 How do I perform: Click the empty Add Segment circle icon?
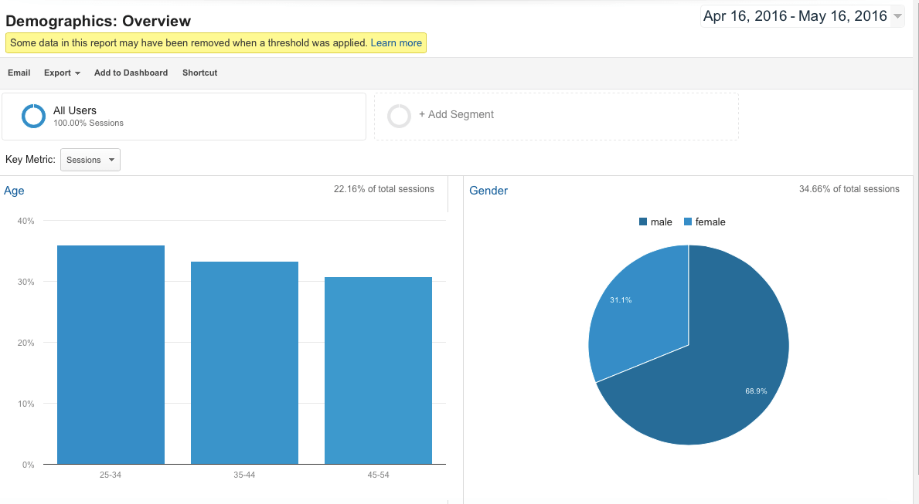tap(399, 116)
